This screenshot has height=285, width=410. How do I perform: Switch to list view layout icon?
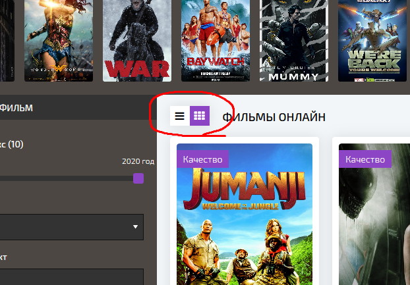(x=180, y=116)
